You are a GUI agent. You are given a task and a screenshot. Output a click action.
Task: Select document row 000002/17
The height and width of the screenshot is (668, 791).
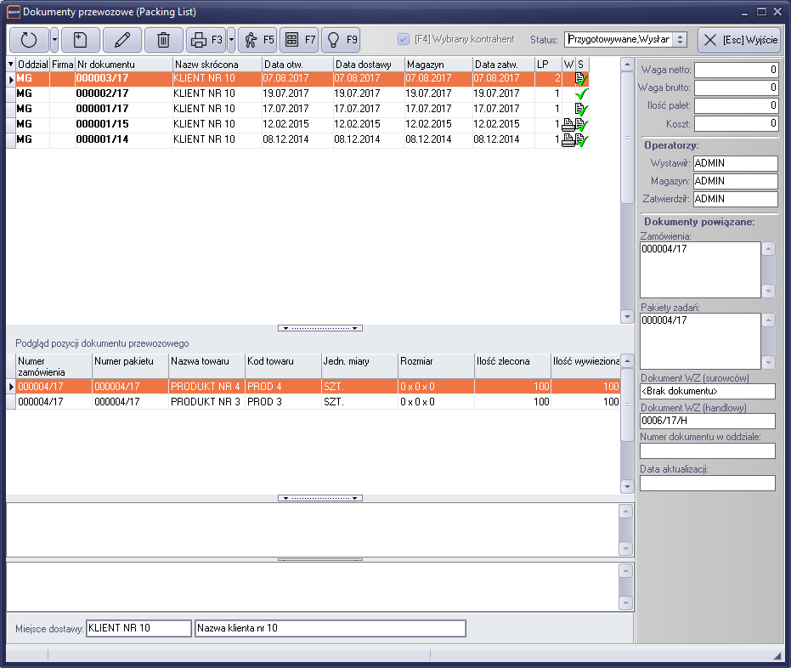point(102,93)
